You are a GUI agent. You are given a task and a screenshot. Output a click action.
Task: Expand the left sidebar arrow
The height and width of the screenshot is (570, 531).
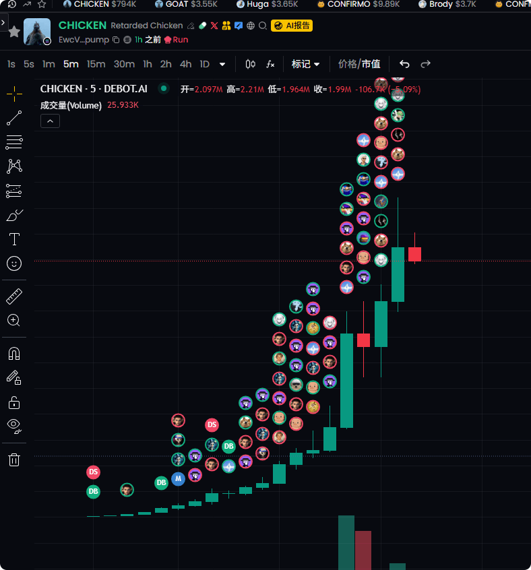click(x=3, y=22)
